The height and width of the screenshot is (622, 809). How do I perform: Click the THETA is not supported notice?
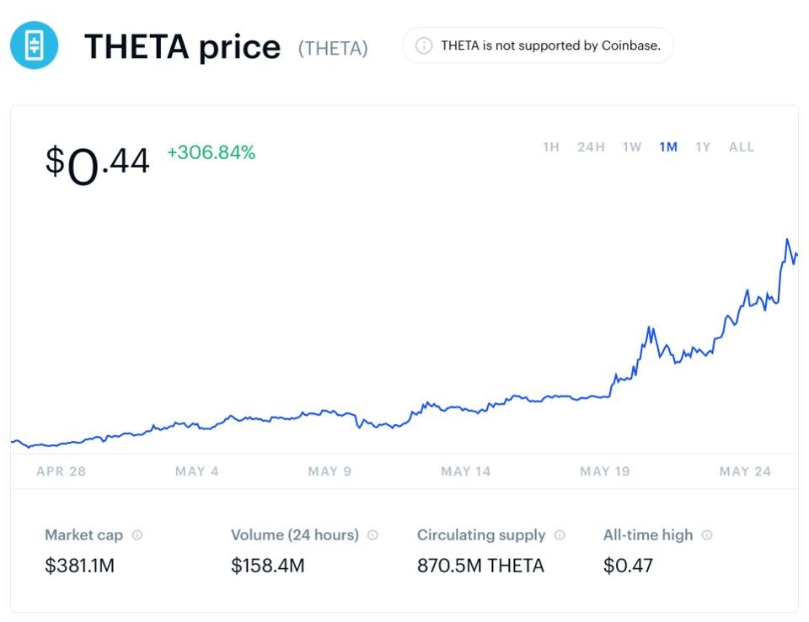coord(538,45)
